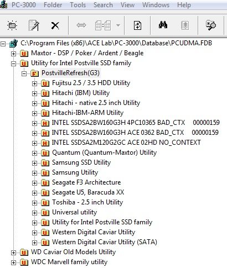The height and width of the screenshot is (268, 227).
Task: Click U folder icon of Western Digital Caviar (SATA)
Action: [x=45, y=243]
